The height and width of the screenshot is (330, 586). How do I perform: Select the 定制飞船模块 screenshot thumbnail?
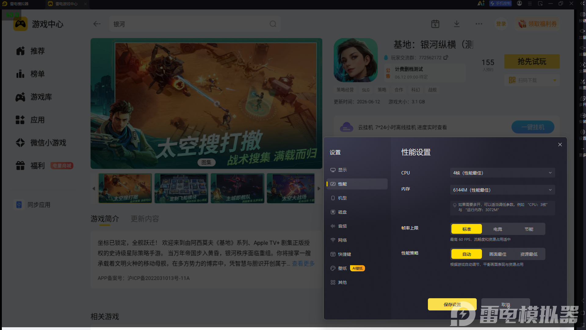[x=181, y=188]
